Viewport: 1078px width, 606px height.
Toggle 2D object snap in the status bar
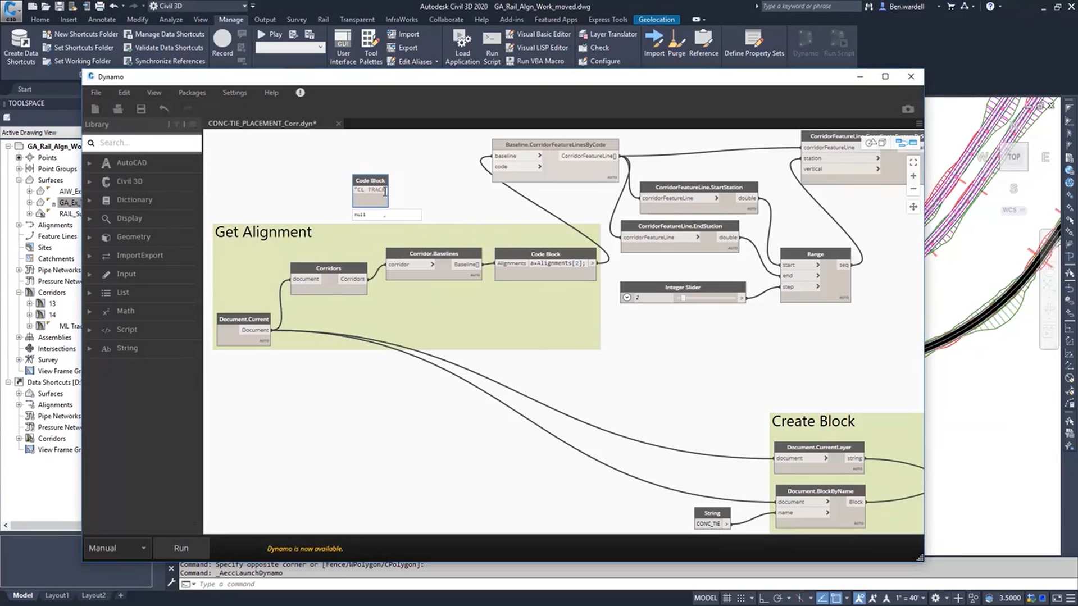836,598
